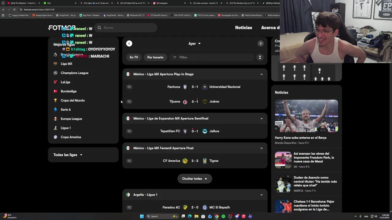Screen dimensions: 392x220
Task: Click the Windows Start button
Action: [x=142, y=216]
